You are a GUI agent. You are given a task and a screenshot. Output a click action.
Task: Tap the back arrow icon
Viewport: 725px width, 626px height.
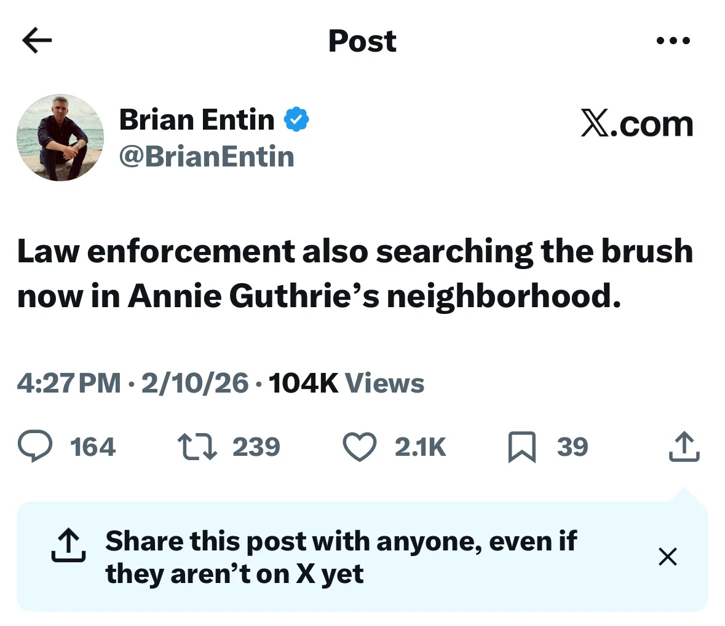37,41
